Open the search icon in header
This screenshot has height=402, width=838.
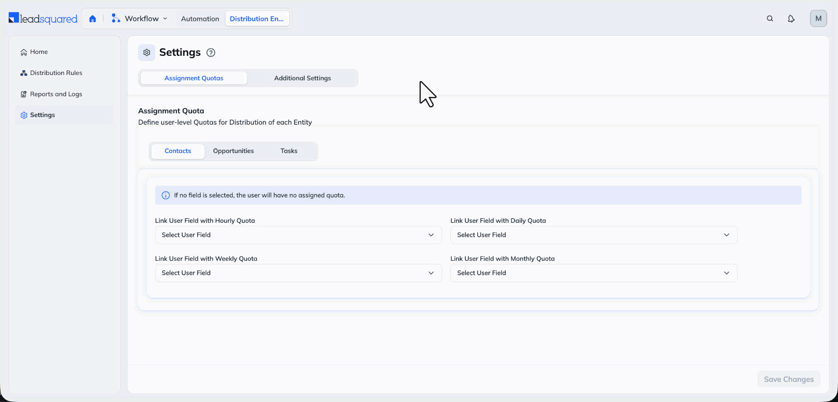point(770,19)
